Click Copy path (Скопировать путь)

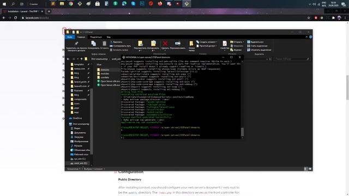pos(121,46)
